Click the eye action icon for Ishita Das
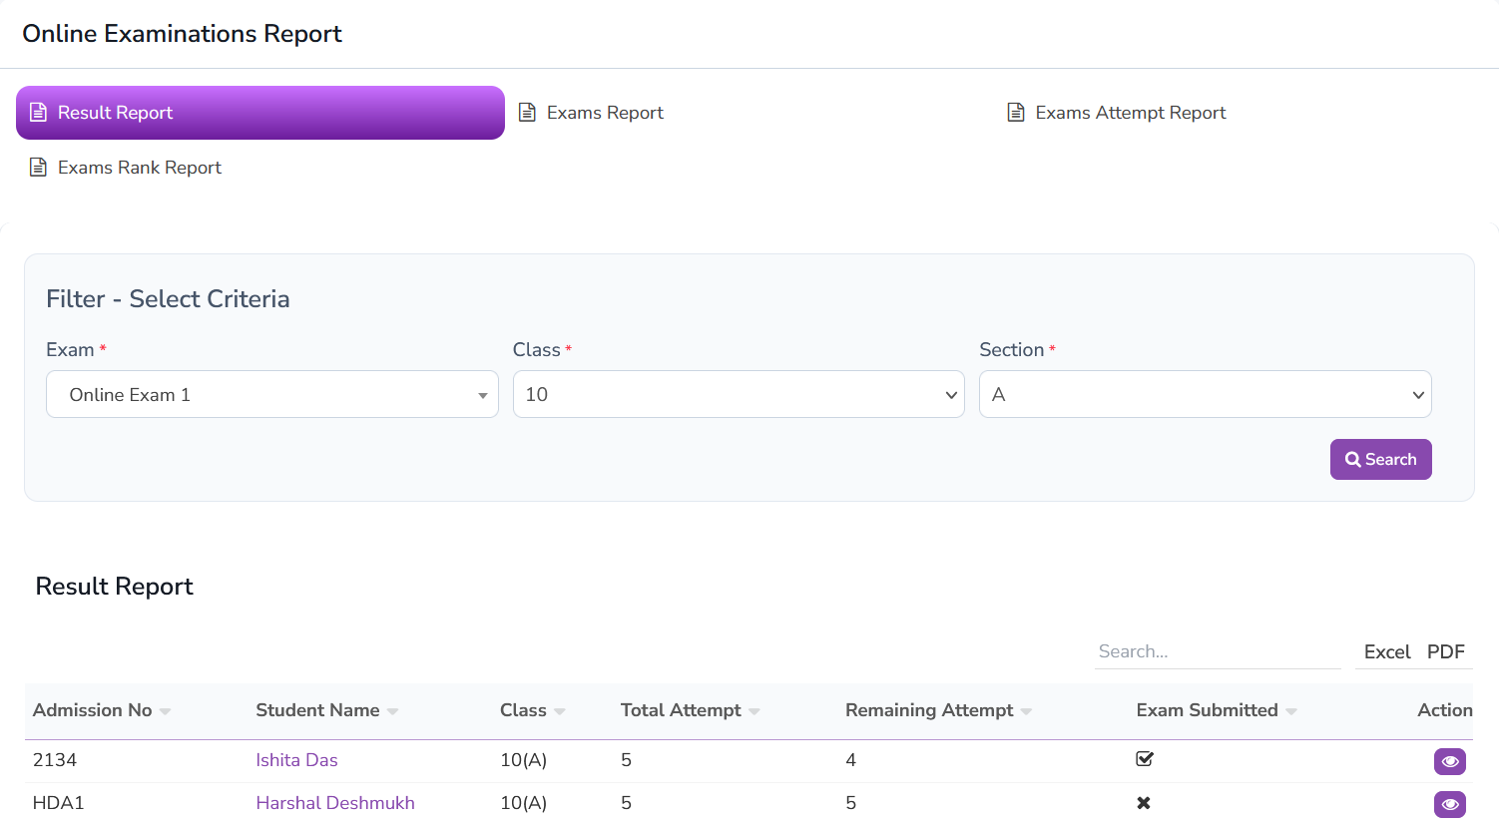This screenshot has width=1499, height=824. (1449, 760)
